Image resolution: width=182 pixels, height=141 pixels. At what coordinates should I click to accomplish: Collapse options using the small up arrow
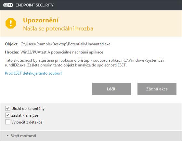7,136
